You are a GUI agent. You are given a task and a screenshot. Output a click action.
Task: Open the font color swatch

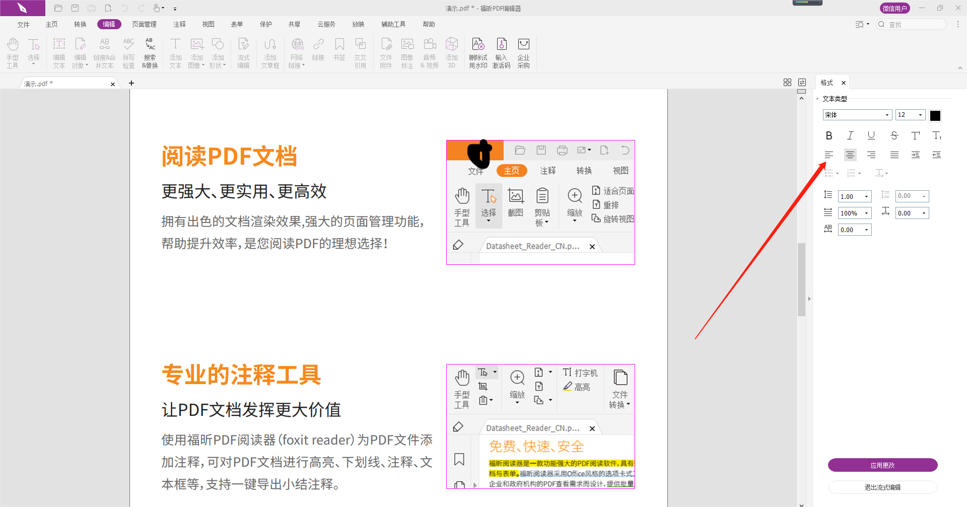pos(935,115)
